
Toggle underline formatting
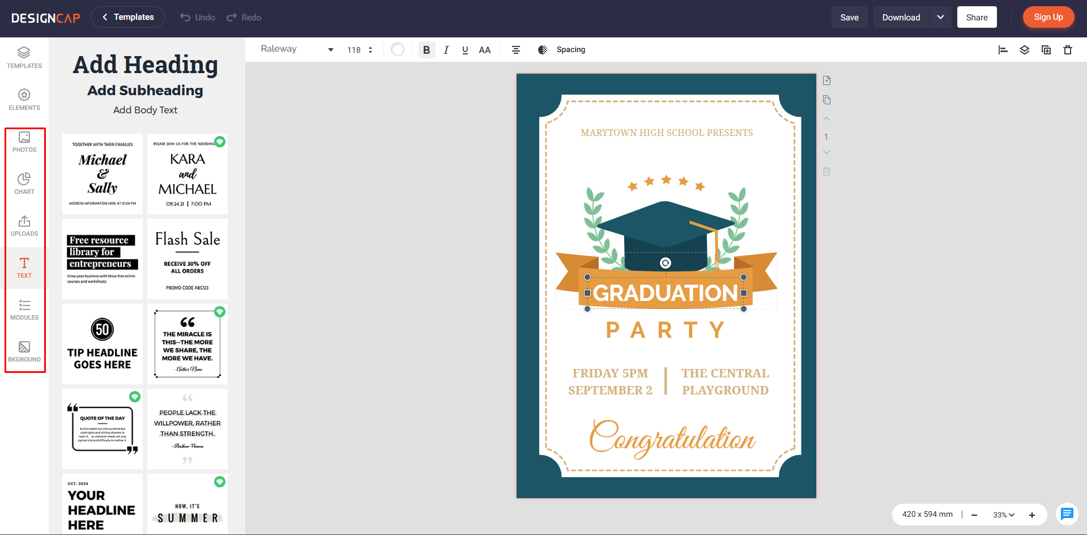(x=465, y=50)
